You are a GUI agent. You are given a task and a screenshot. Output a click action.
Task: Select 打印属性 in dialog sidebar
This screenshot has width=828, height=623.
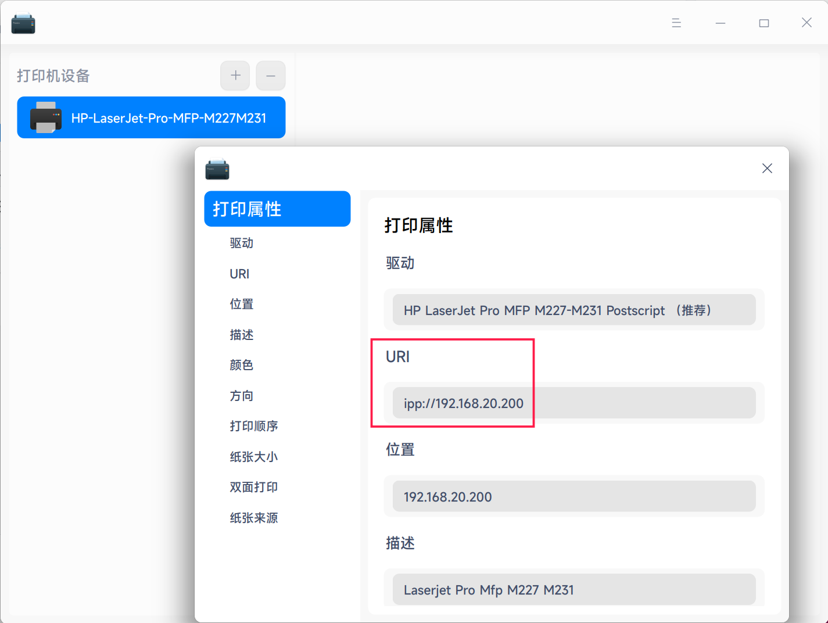(277, 209)
